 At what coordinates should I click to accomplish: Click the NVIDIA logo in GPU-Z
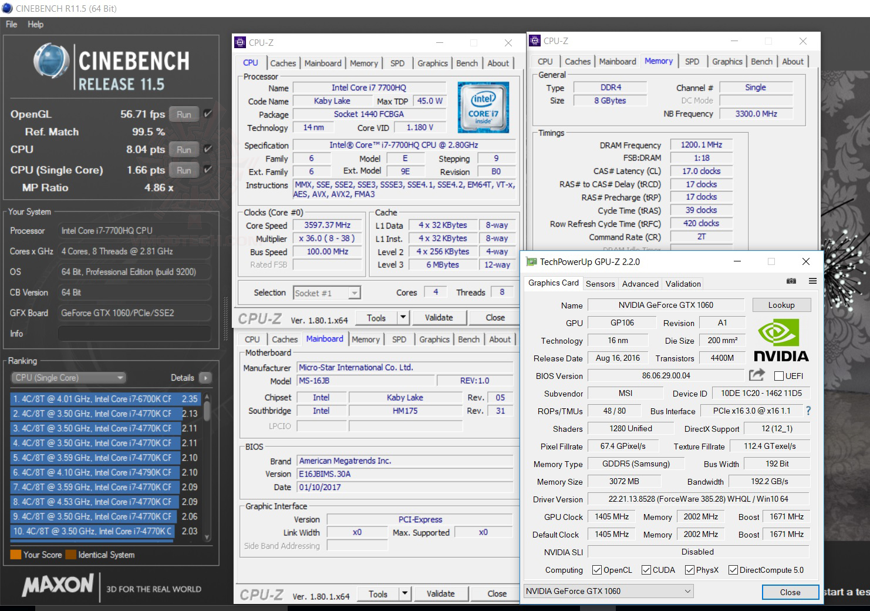point(781,340)
